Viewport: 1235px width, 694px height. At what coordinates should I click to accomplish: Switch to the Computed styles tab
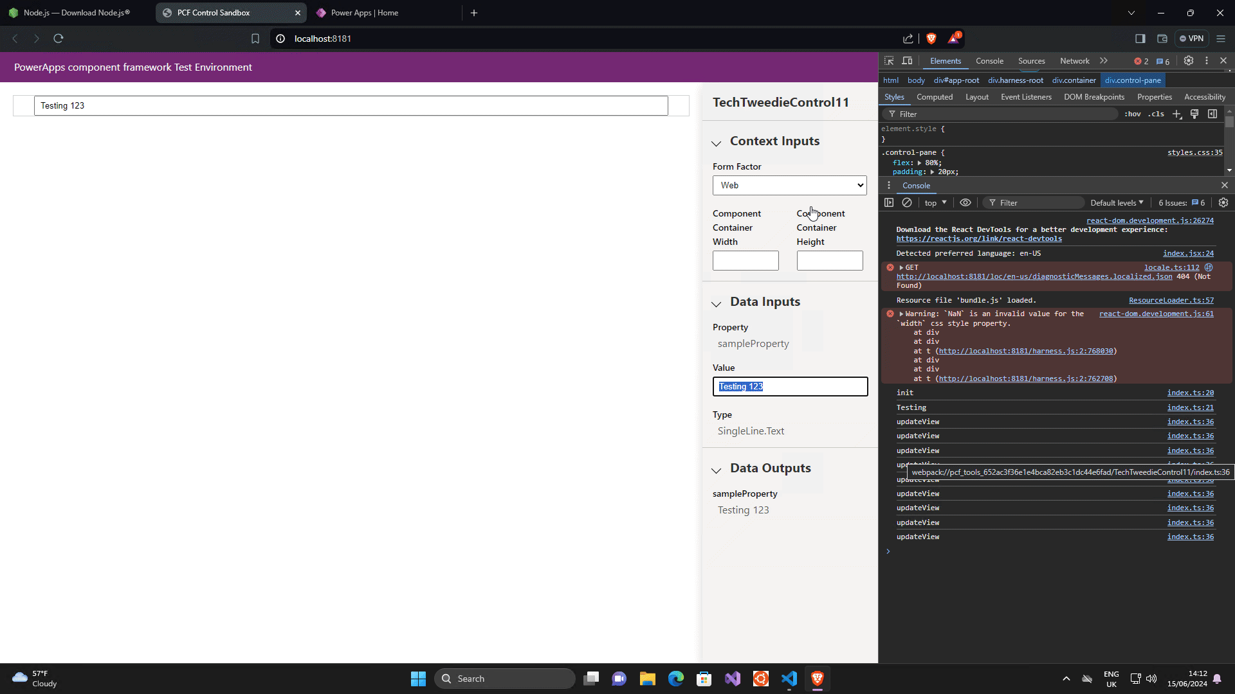pos(935,97)
